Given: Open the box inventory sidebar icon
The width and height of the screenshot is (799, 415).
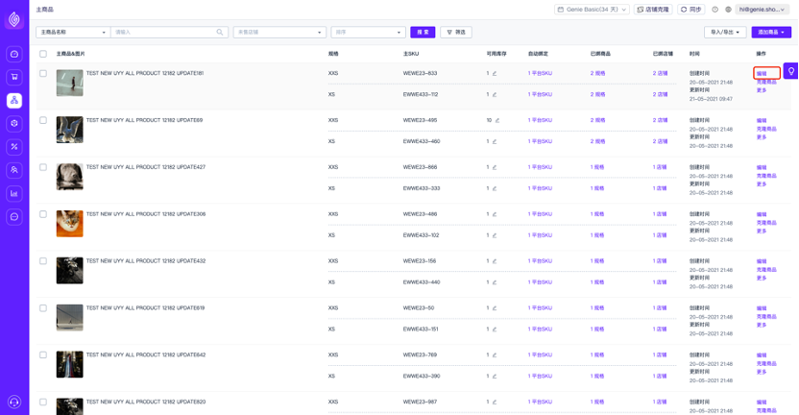Looking at the screenshot, I should click(x=14, y=123).
